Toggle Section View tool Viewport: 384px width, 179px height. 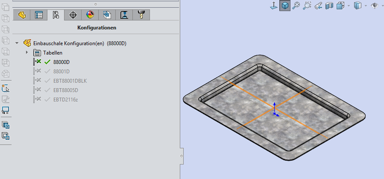[x=329, y=6]
